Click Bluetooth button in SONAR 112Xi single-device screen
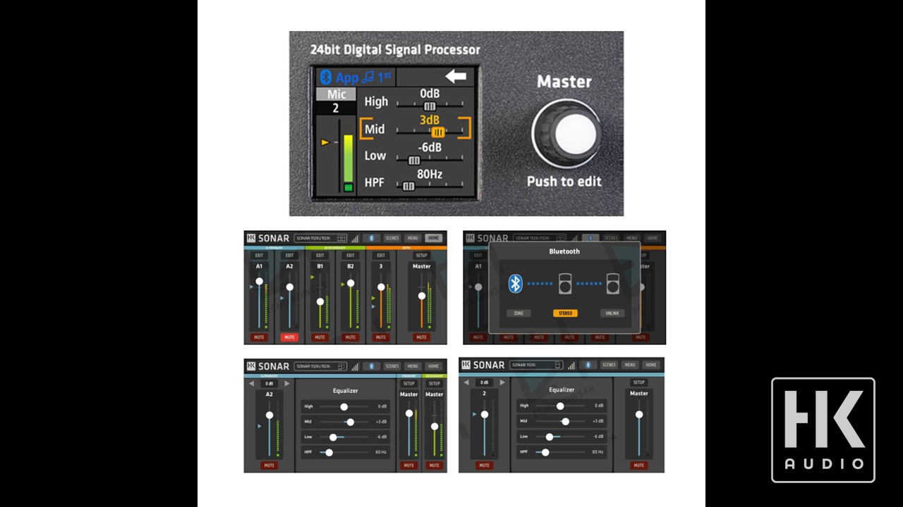This screenshot has height=507, width=903. click(x=588, y=365)
